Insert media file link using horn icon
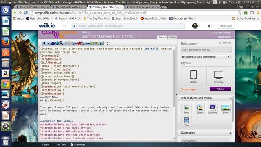Viewport: 261px width, 147px height. point(71,43)
